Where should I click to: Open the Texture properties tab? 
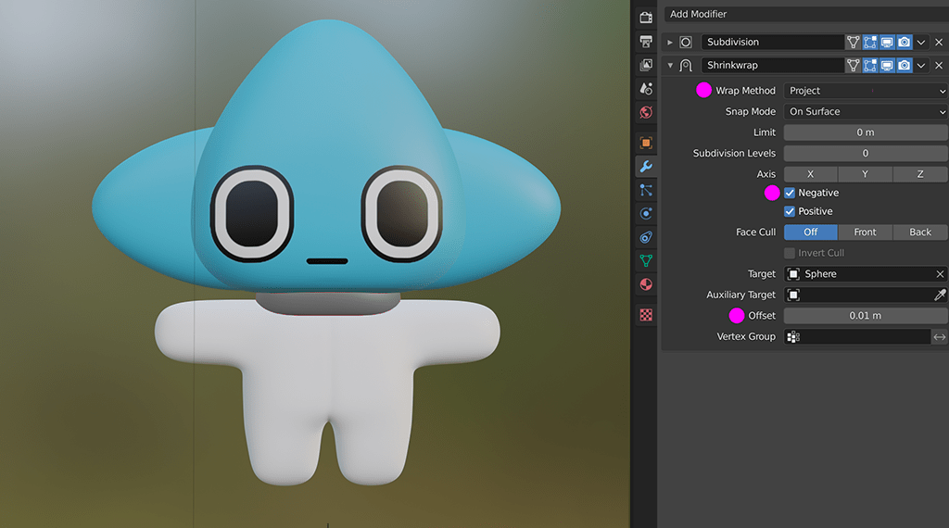point(646,315)
